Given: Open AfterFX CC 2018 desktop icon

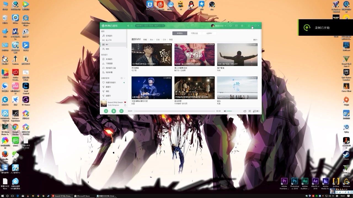Looking at the screenshot, I should tap(315, 184).
